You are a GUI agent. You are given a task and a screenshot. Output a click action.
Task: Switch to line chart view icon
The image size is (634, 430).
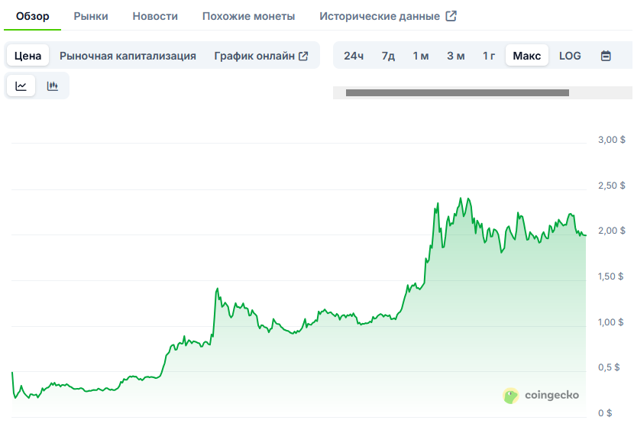pos(21,86)
